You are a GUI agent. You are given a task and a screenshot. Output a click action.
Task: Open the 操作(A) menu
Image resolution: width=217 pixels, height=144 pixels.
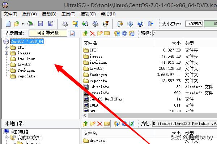point(30,14)
